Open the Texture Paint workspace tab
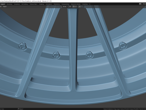The width and height of the screenshot is (146, 110). pyautogui.click(x=33, y=4)
